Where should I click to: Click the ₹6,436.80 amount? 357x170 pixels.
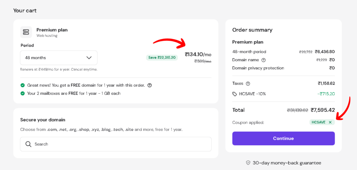tap(325, 52)
